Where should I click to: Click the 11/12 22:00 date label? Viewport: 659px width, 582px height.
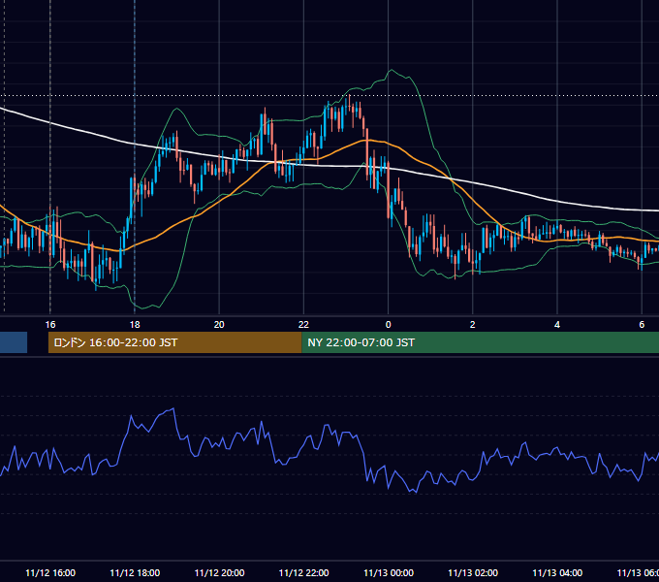click(x=304, y=572)
